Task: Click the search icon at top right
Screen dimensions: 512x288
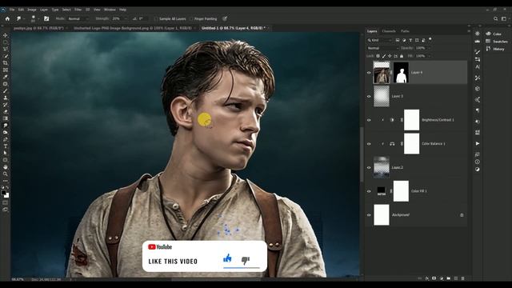Action: click(x=495, y=18)
